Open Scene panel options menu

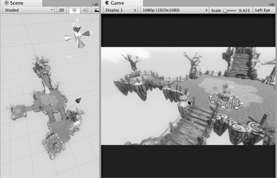tap(95, 4)
